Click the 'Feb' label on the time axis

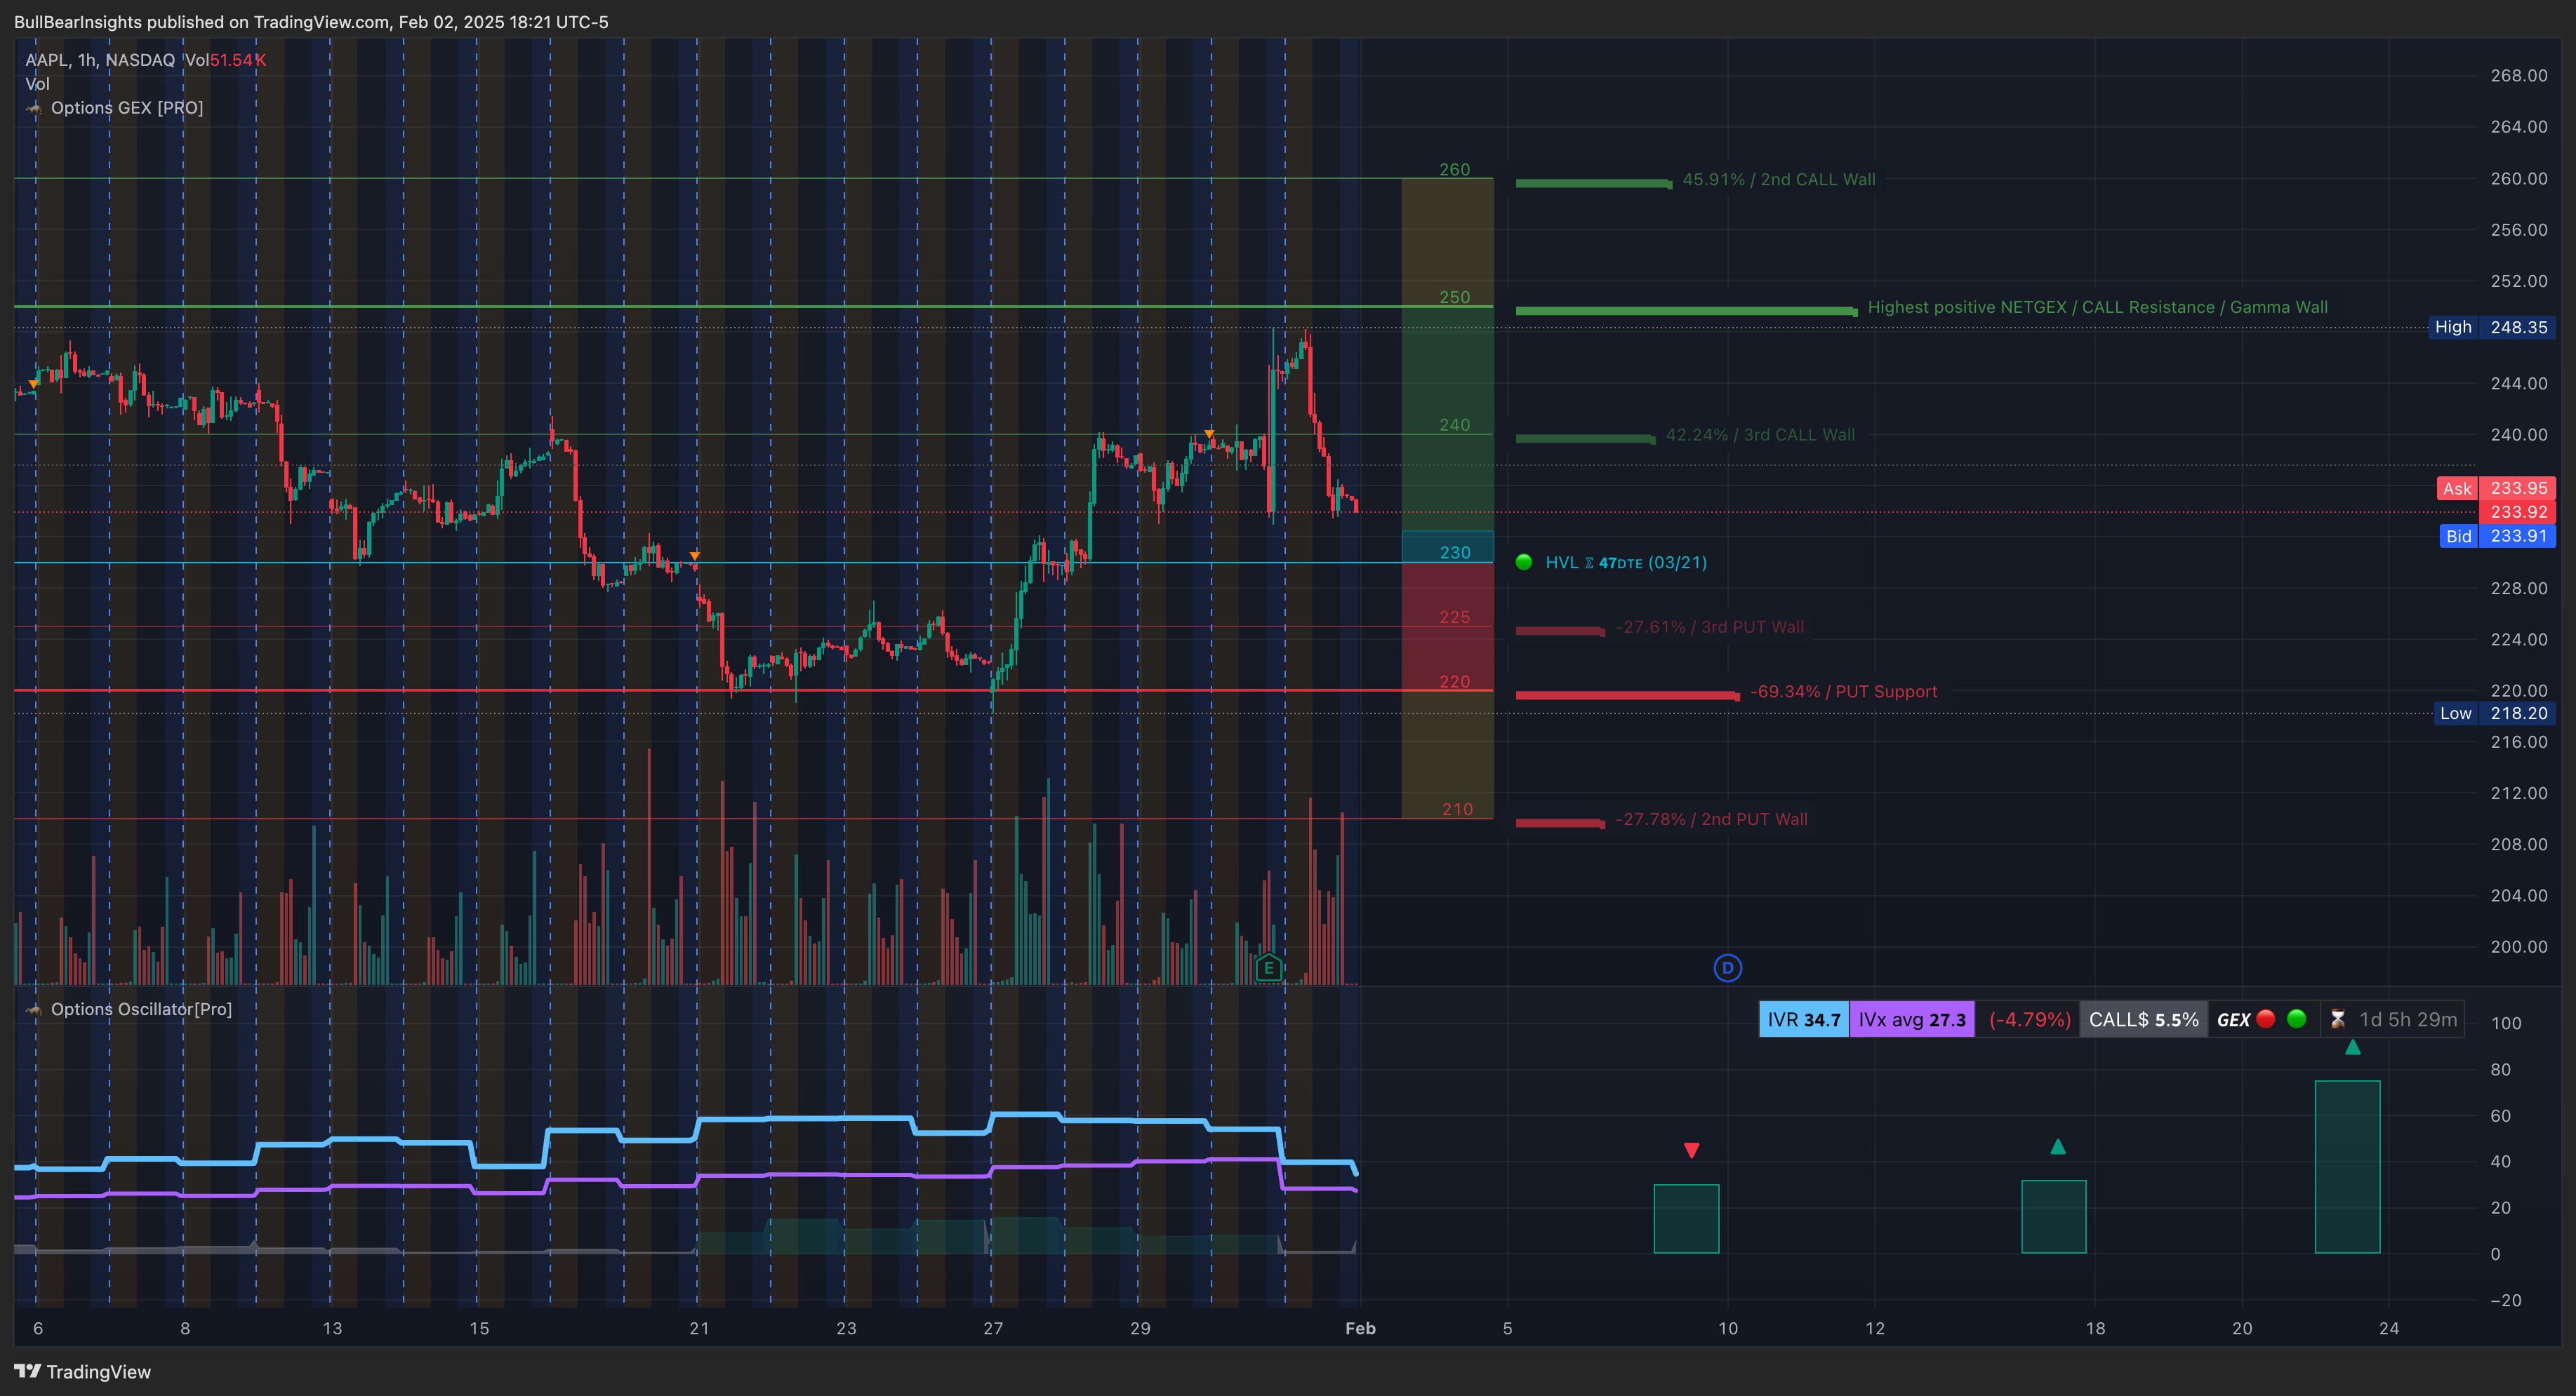(1360, 1328)
